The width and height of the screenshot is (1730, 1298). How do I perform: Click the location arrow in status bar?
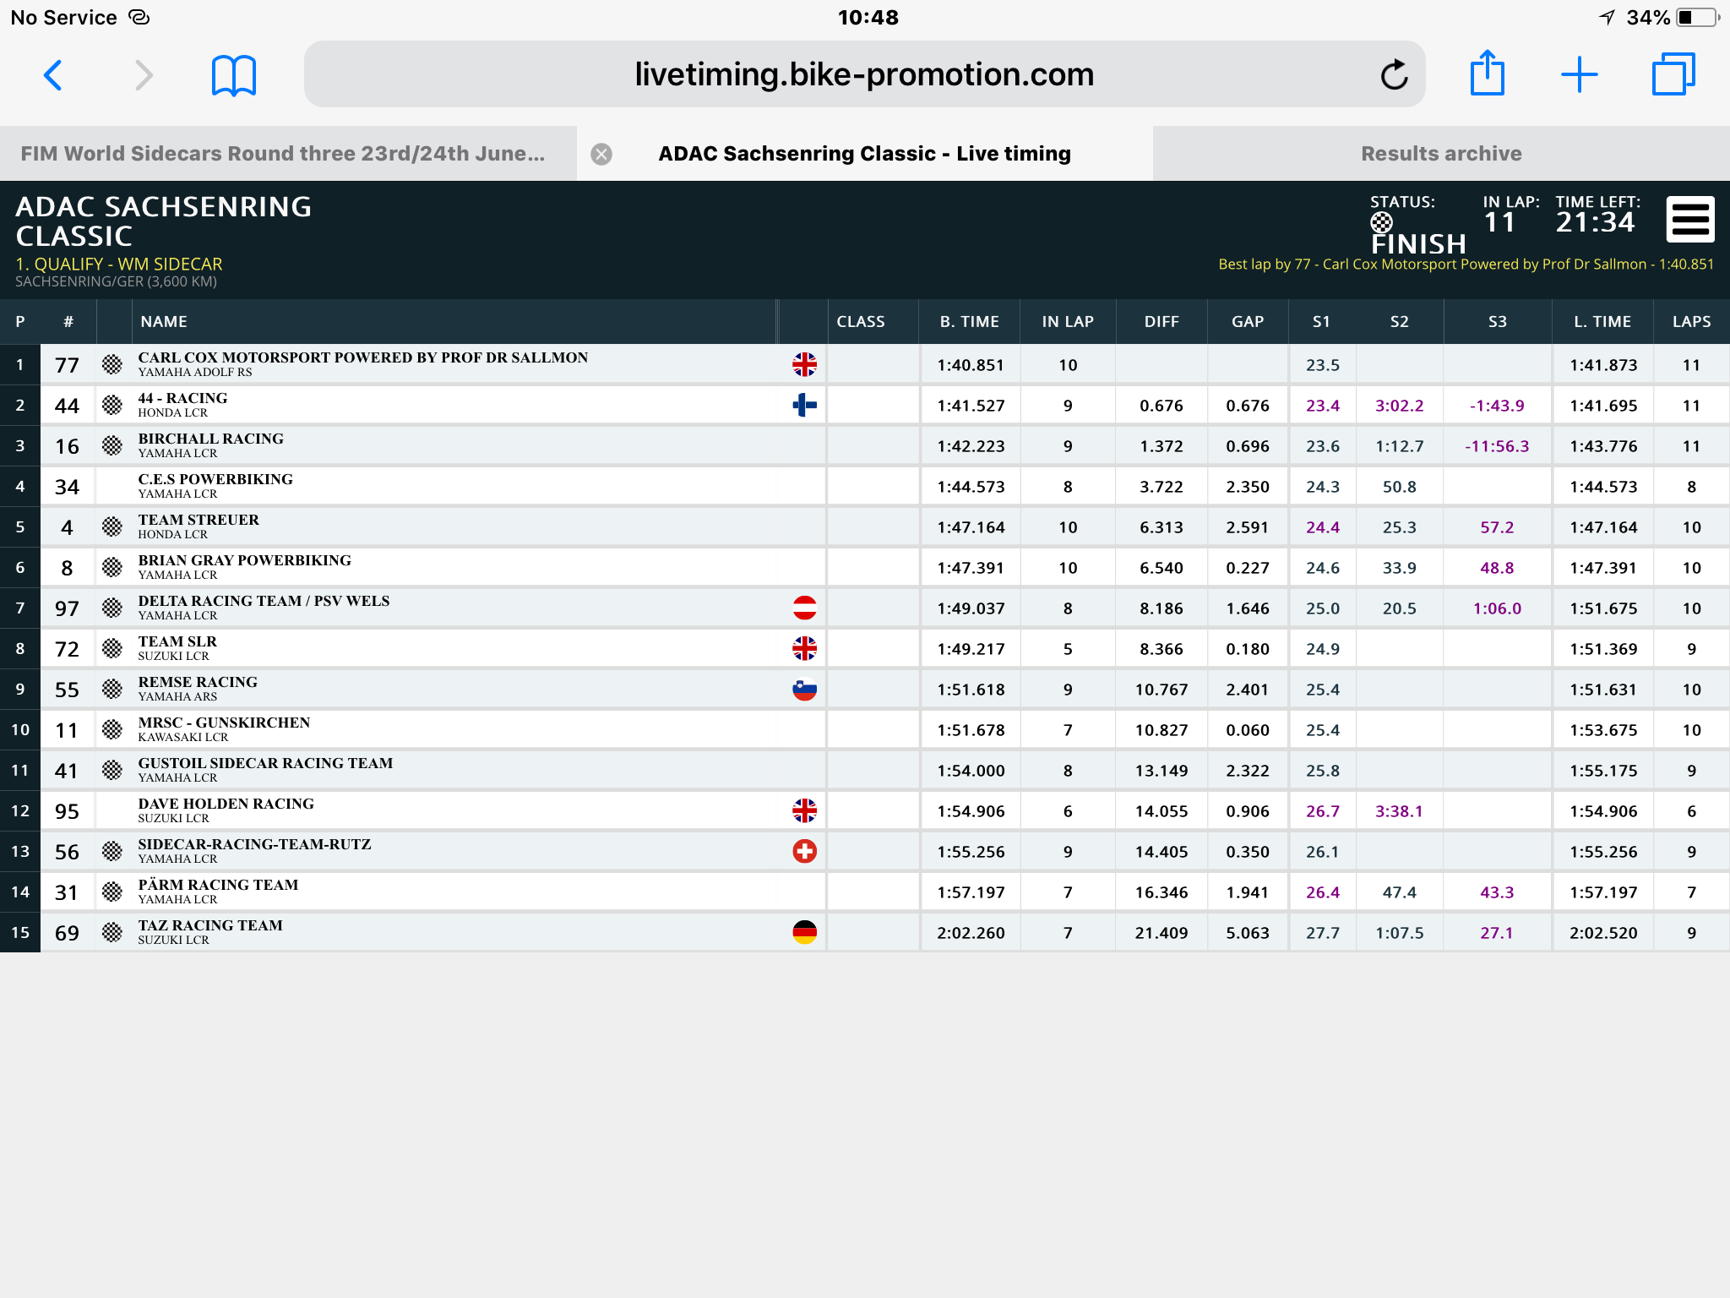point(1607,18)
